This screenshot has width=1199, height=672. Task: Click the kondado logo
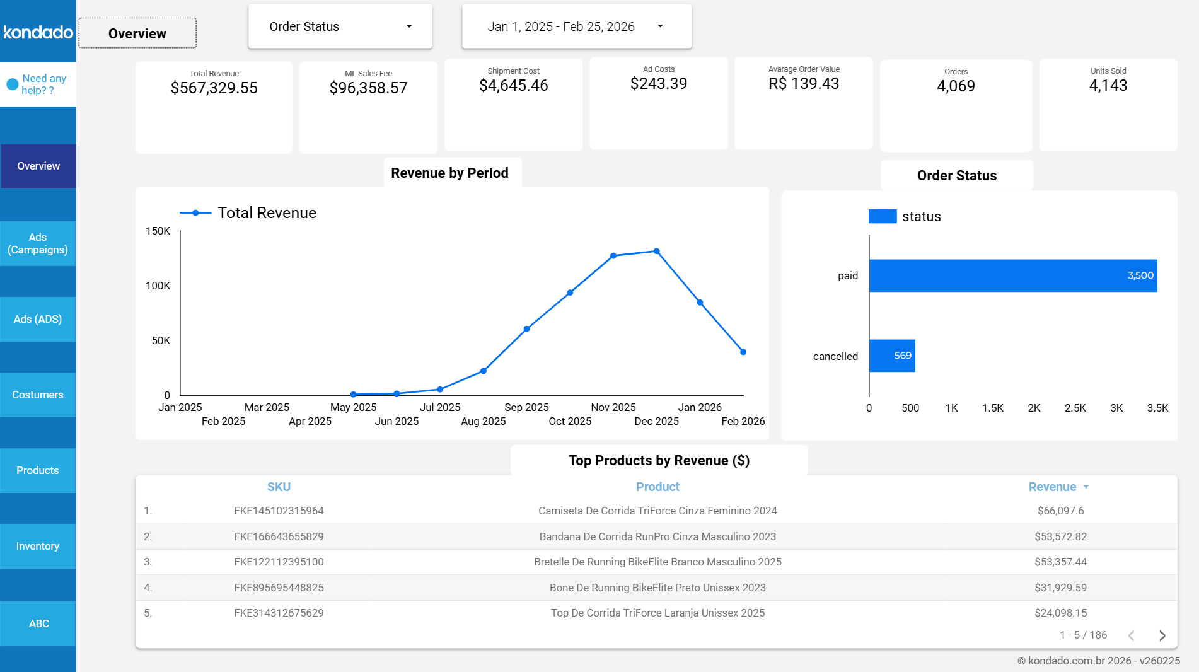point(38,33)
